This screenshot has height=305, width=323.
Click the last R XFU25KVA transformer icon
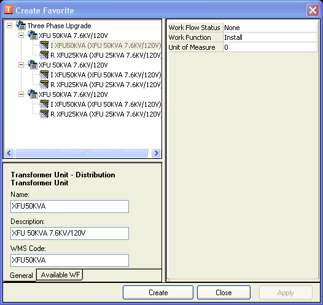44,114
